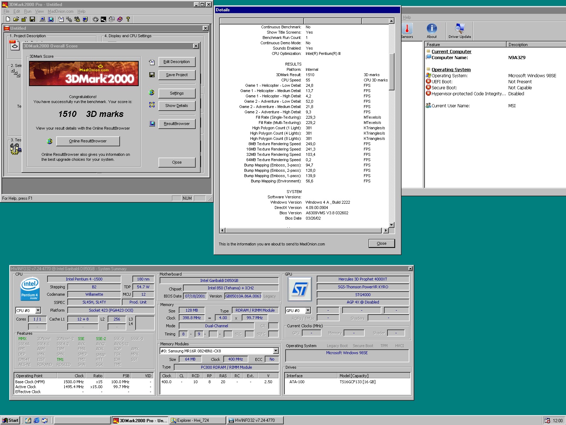Click Close button in Details window
Screen dimensions: 566x425
(382, 243)
